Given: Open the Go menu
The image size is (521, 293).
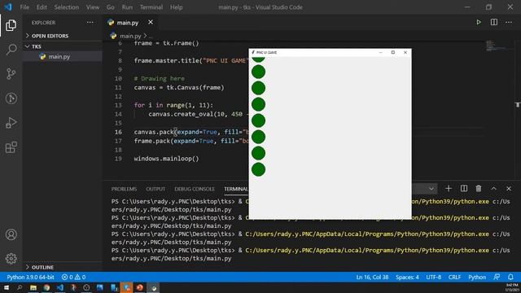Looking at the screenshot, I should (x=111, y=7).
